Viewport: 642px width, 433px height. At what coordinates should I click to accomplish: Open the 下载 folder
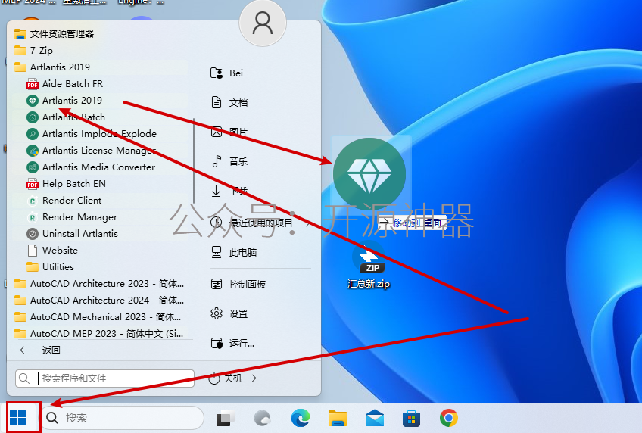(x=229, y=191)
